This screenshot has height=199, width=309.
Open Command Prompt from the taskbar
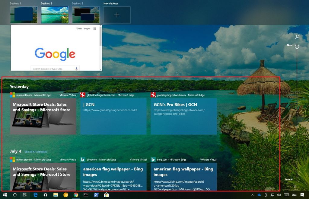click(86, 195)
